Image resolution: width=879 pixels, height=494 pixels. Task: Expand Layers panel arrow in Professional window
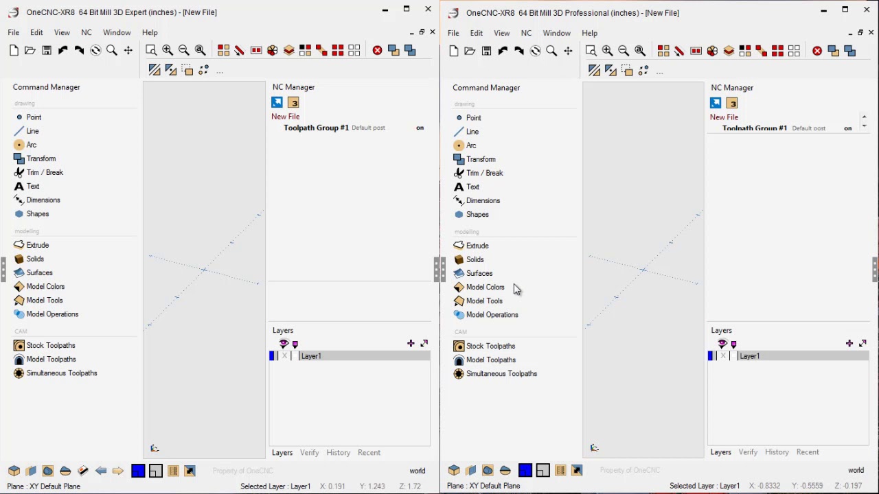click(863, 343)
